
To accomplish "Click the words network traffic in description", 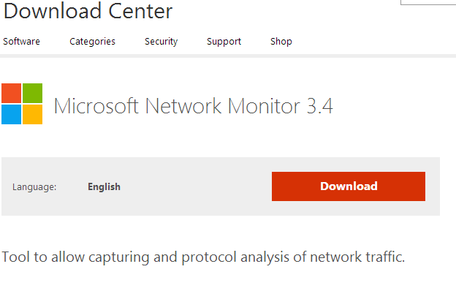I will [x=357, y=257].
